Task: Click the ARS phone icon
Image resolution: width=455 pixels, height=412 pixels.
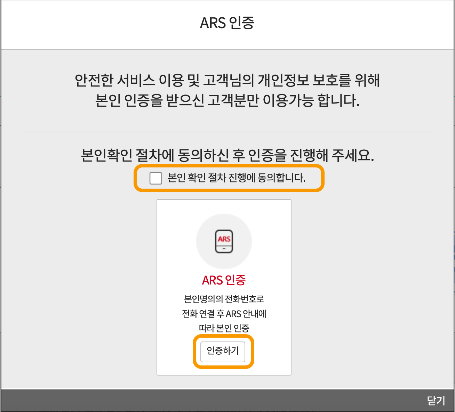Action: point(224,241)
